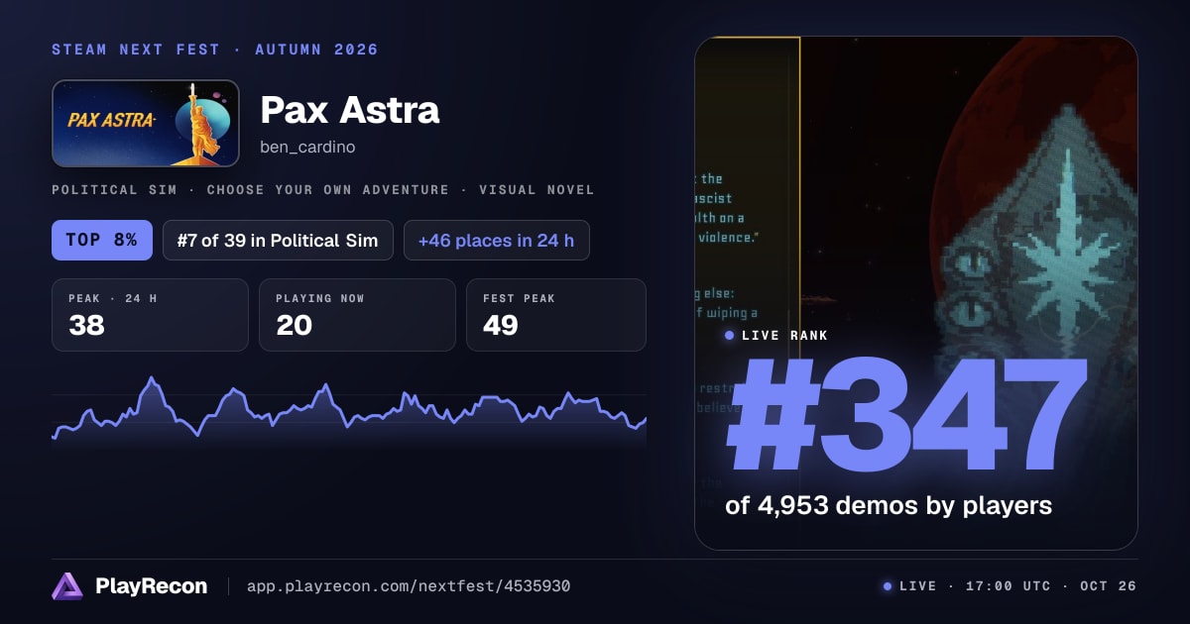
Task: Open the game screenshot panel
Action: point(916,293)
